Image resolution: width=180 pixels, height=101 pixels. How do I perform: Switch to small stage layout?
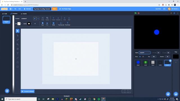(x=171, y=13)
